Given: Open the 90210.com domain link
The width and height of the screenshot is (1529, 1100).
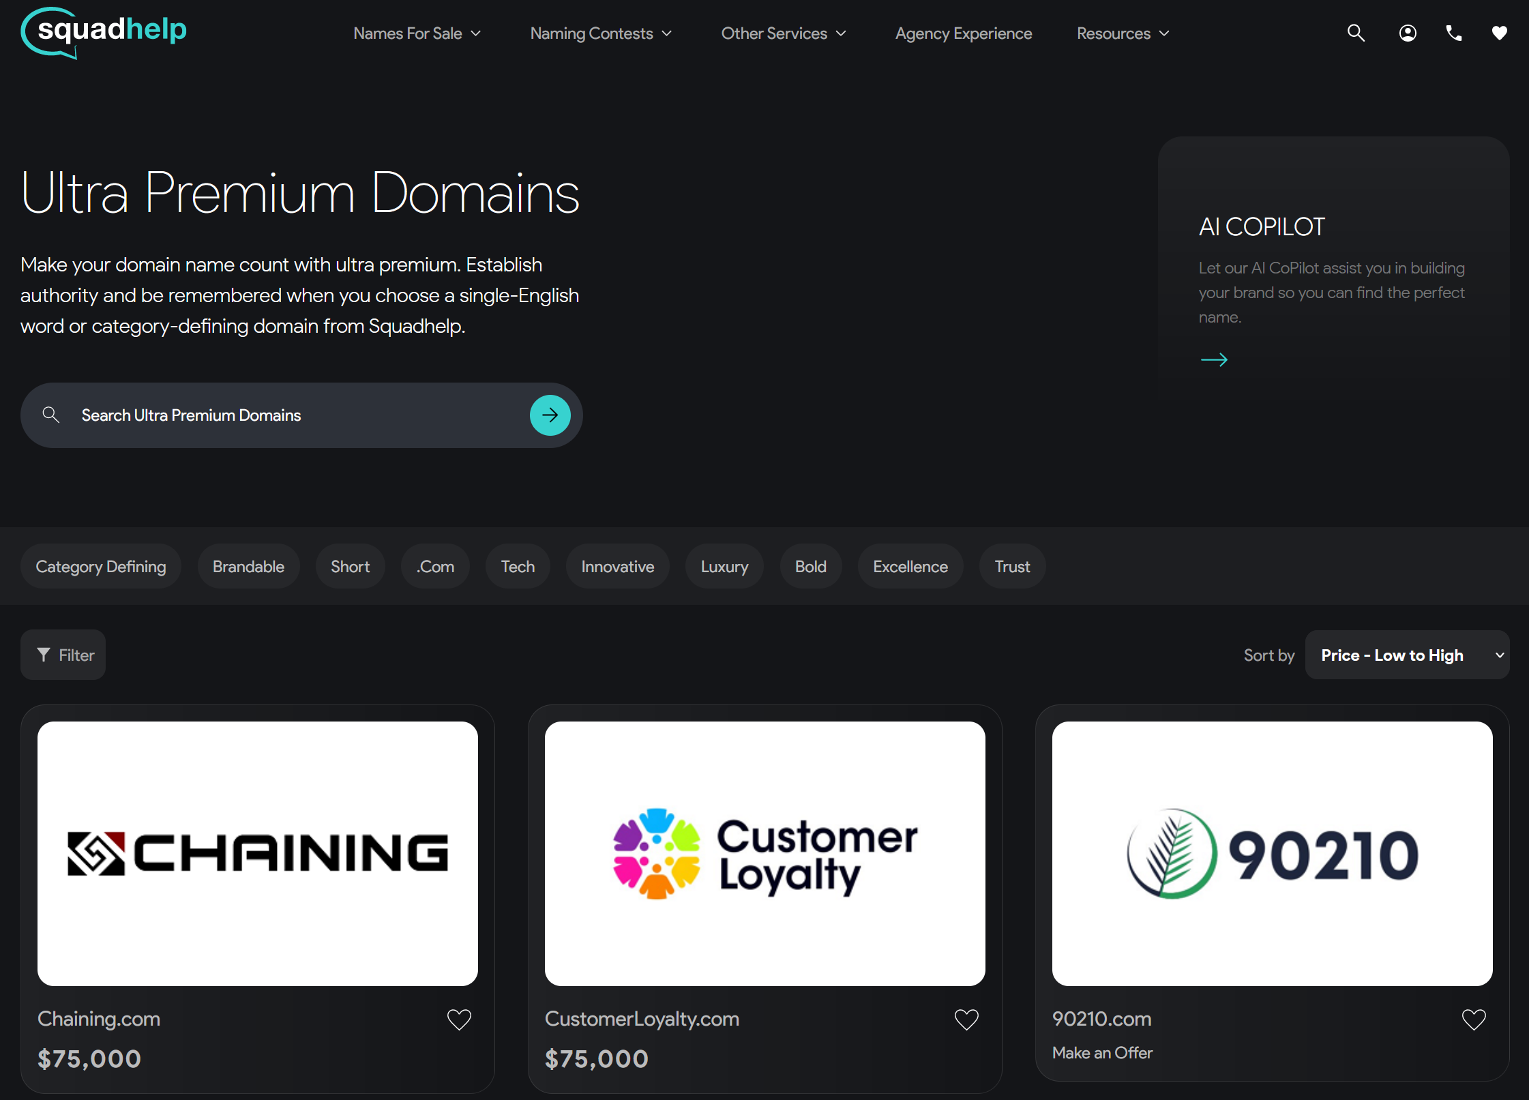Looking at the screenshot, I should (1101, 1018).
